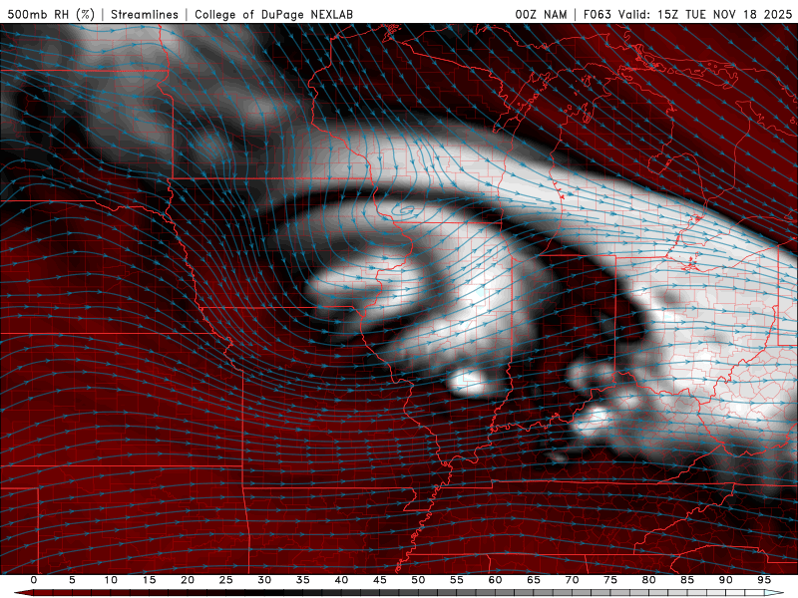
Task: Click 'College of DuPage NEXLAB' text
Action: tap(273, 14)
